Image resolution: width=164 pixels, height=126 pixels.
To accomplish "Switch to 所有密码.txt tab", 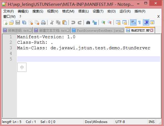I will pos(17,30).
